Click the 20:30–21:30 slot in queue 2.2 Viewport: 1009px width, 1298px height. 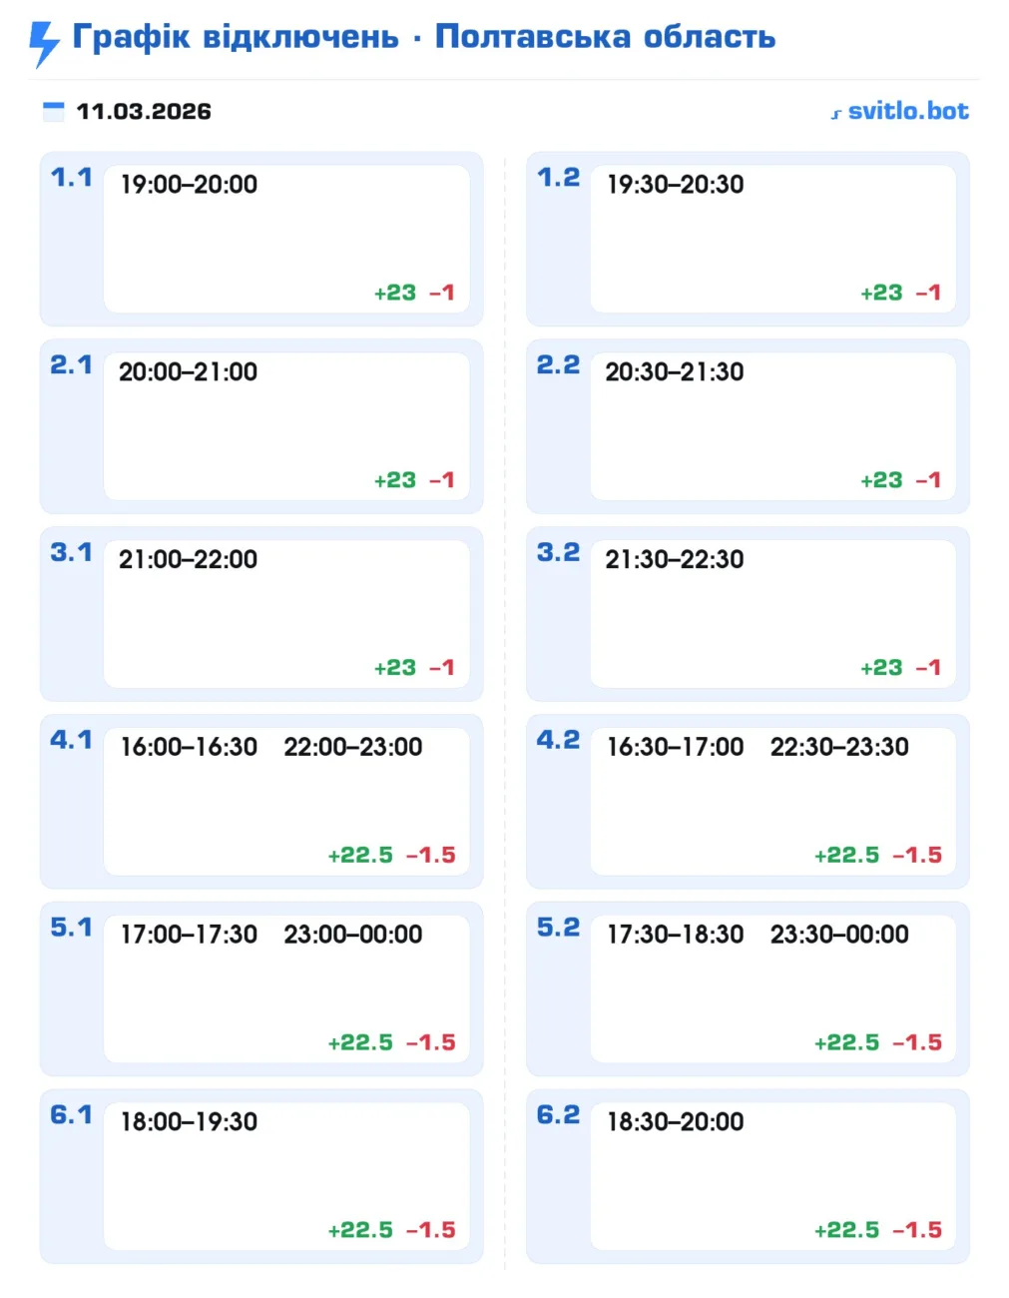[x=675, y=371]
